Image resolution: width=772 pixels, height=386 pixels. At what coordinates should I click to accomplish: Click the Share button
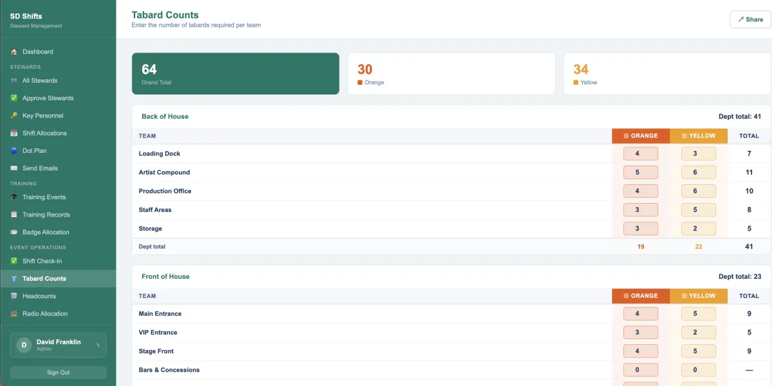click(750, 19)
